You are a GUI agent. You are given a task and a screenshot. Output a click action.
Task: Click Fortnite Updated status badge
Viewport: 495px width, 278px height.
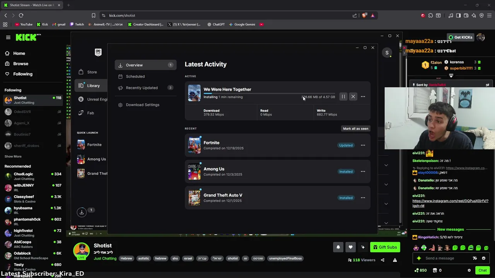(346, 145)
